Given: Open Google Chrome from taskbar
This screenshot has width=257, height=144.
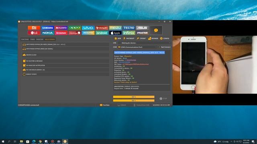Looking at the screenshot, I should pos(40,141).
